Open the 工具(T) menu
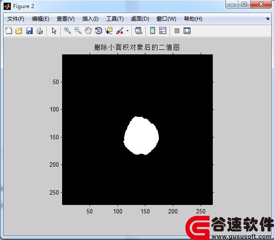The image size is (274, 240). (x=115, y=19)
